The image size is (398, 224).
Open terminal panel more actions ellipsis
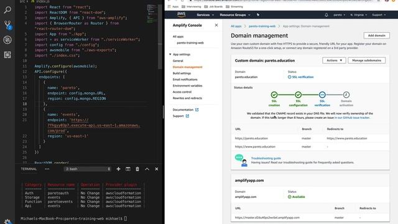[47, 169]
